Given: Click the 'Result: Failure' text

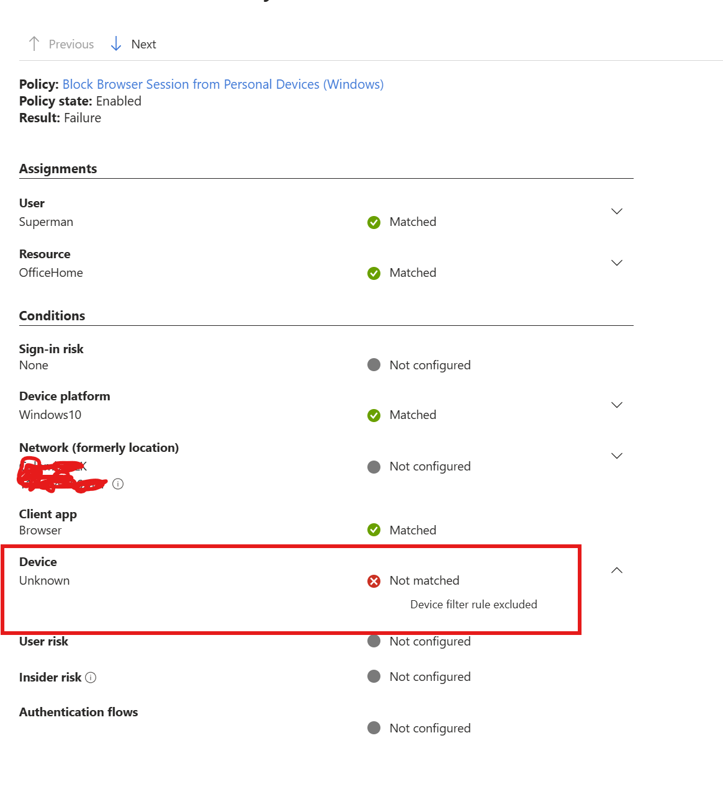Looking at the screenshot, I should click(x=60, y=118).
